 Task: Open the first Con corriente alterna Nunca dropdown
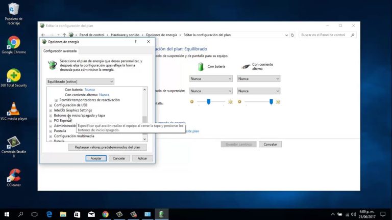pyautogui.click(x=258, y=79)
